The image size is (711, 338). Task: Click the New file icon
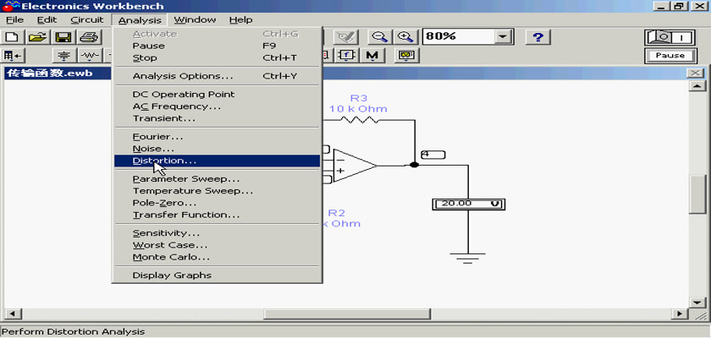(x=12, y=37)
